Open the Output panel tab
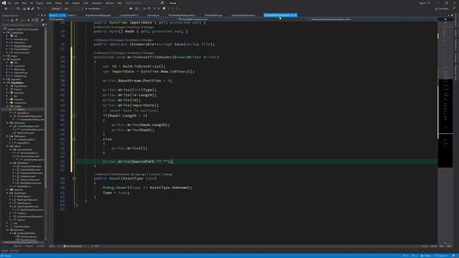This screenshot has width=459, height=258. coord(5,251)
